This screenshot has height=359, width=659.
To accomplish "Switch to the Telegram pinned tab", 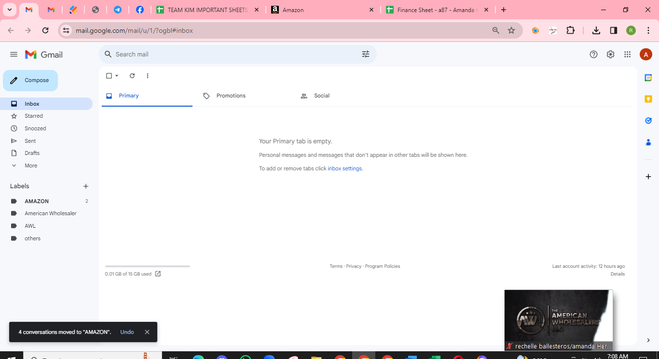I will tap(117, 10).
